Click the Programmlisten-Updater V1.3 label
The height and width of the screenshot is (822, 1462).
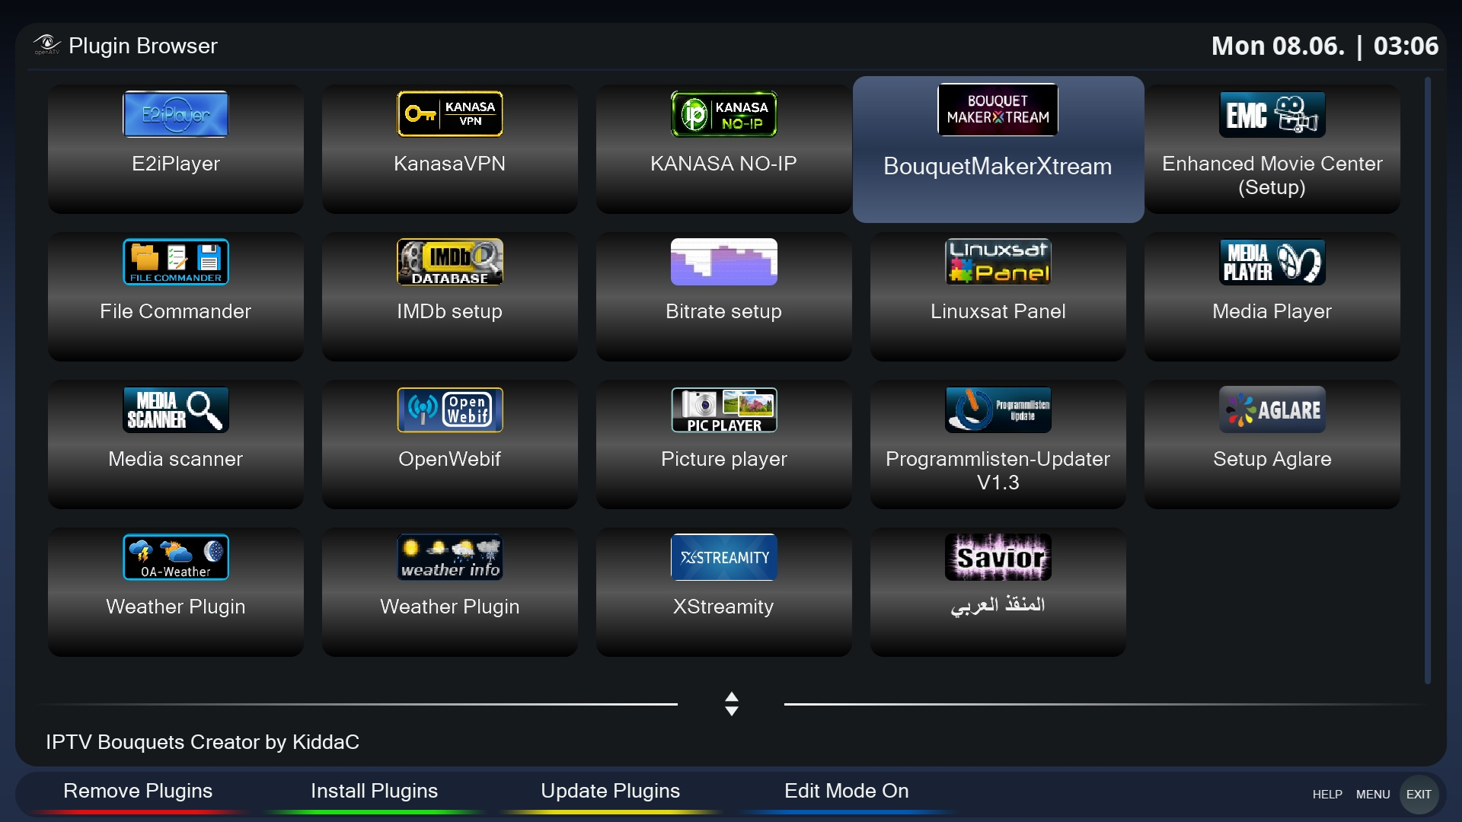coord(998,470)
